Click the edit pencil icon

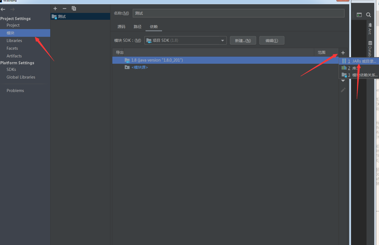pyautogui.click(x=343, y=90)
